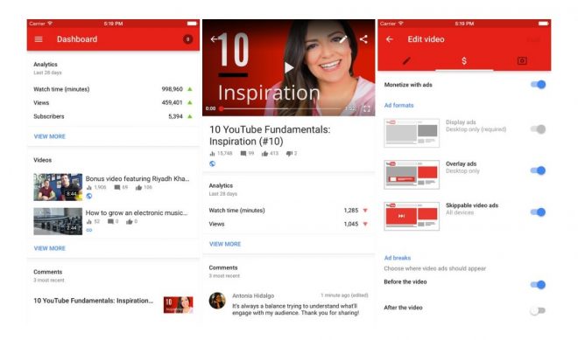Screen dimensions: 578x340
Task: Select the Bonus video featuring Riyadh title
Action: pyautogui.click(x=137, y=178)
